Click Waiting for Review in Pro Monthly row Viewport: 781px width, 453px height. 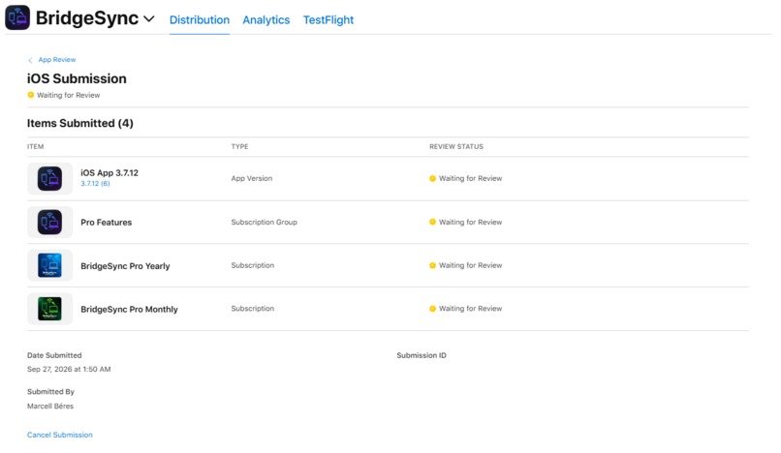470,309
